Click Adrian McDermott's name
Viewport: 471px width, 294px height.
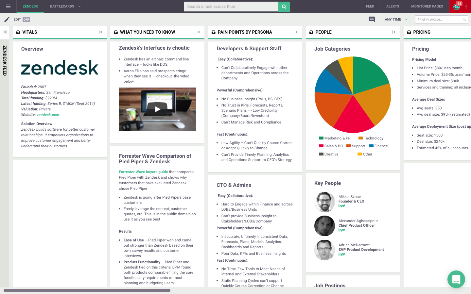(354, 245)
